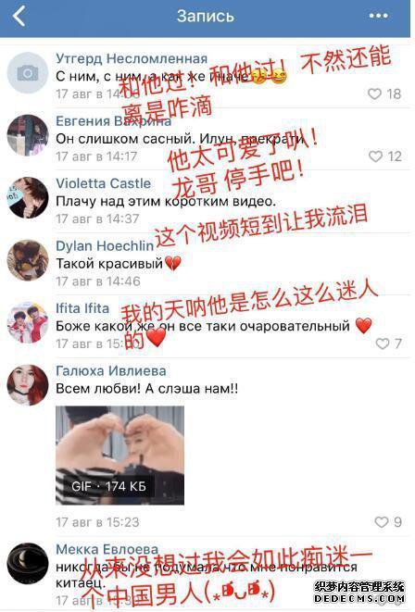
Task: Open Утгерд Несломленная's name link
Action: tap(132, 58)
